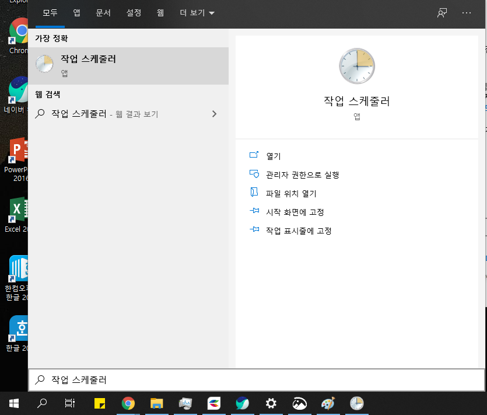This screenshot has width=487, height=415.
Task: Click the taskbar search magnifier icon
Action: point(41,403)
